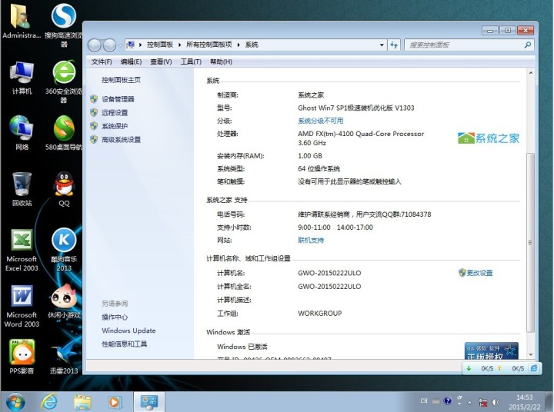Launch 酷狗音乐 2013 desktop icon
Image resolution: width=554 pixels, height=412 pixels.
[x=64, y=250]
